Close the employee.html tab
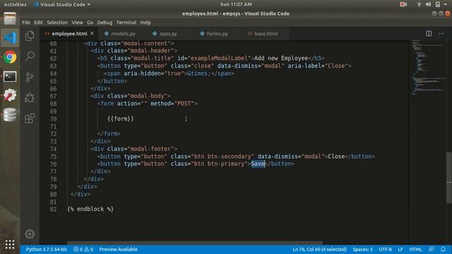 point(92,33)
